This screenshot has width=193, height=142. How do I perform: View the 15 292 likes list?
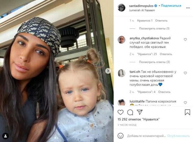click(139, 119)
